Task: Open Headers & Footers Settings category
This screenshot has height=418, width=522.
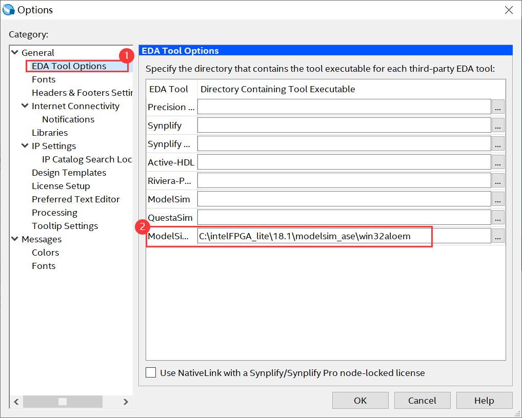Action: (x=82, y=92)
